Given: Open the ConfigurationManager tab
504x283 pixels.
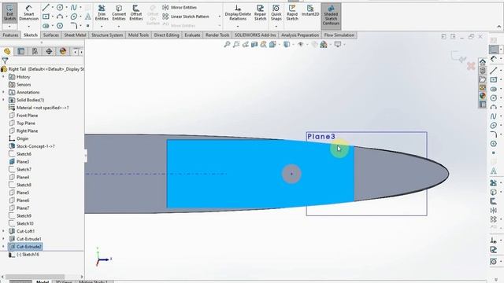Looking at the screenshot, I should pyautogui.click(x=35, y=51).
